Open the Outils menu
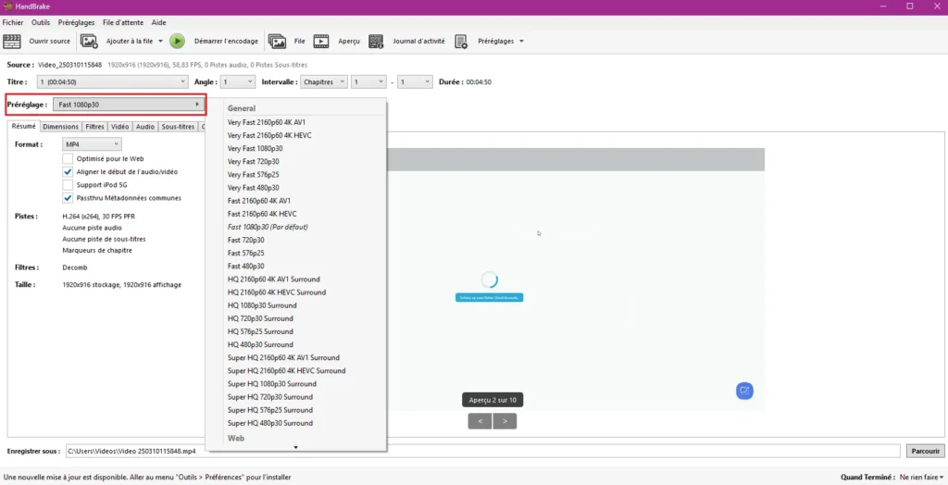The image size is (948, 485). click(41, 22)
